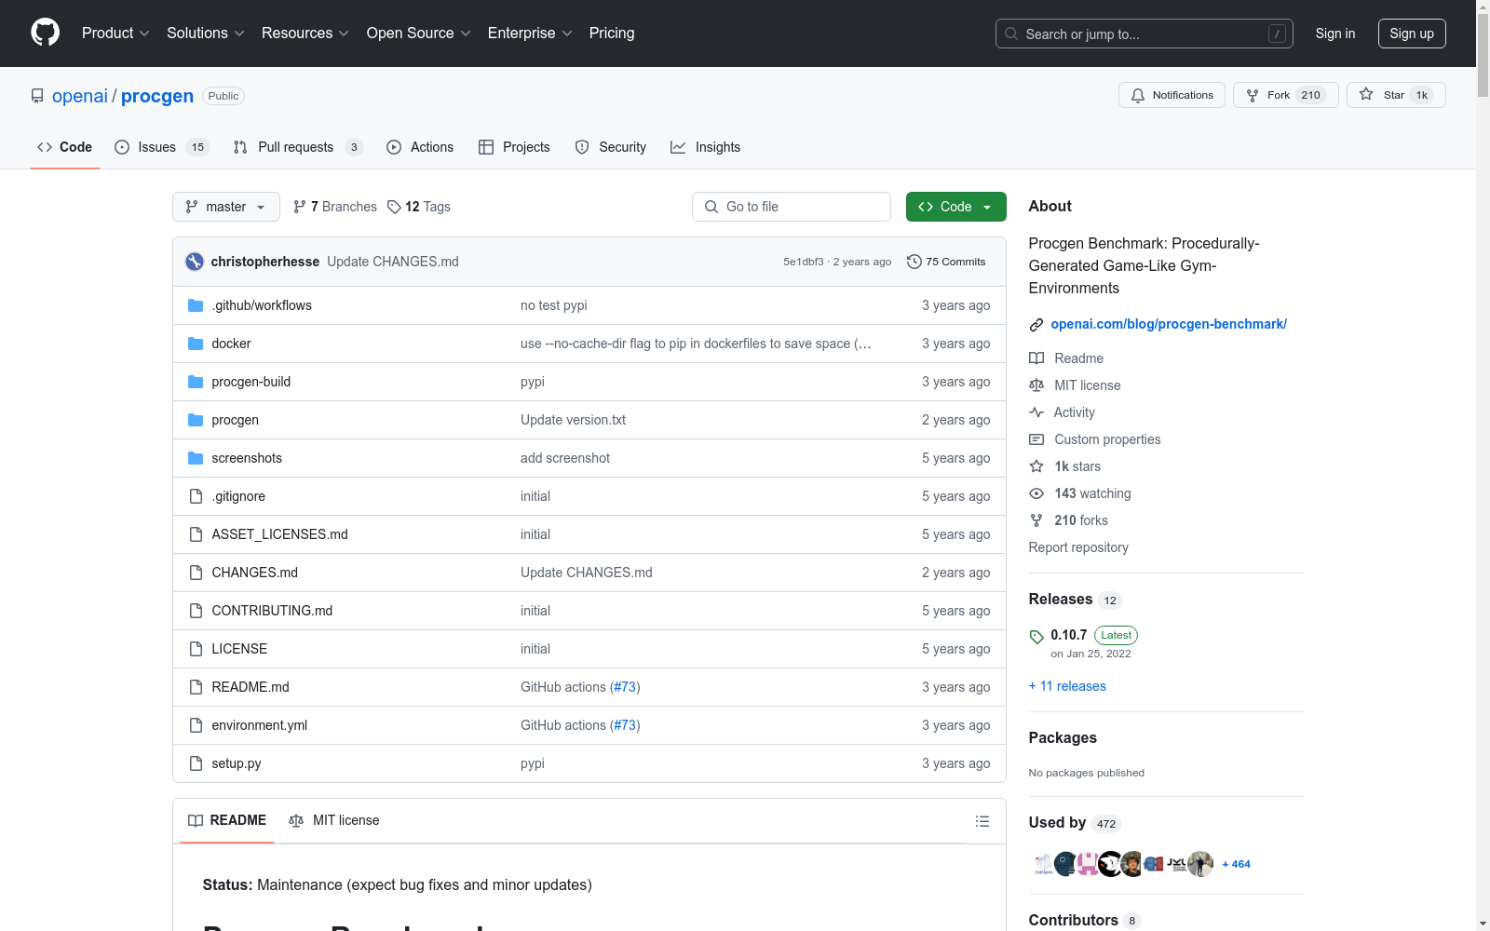Open the master branch selector dropdown
The width and height of the screenshot is (1490, 931).
(226, 207)
